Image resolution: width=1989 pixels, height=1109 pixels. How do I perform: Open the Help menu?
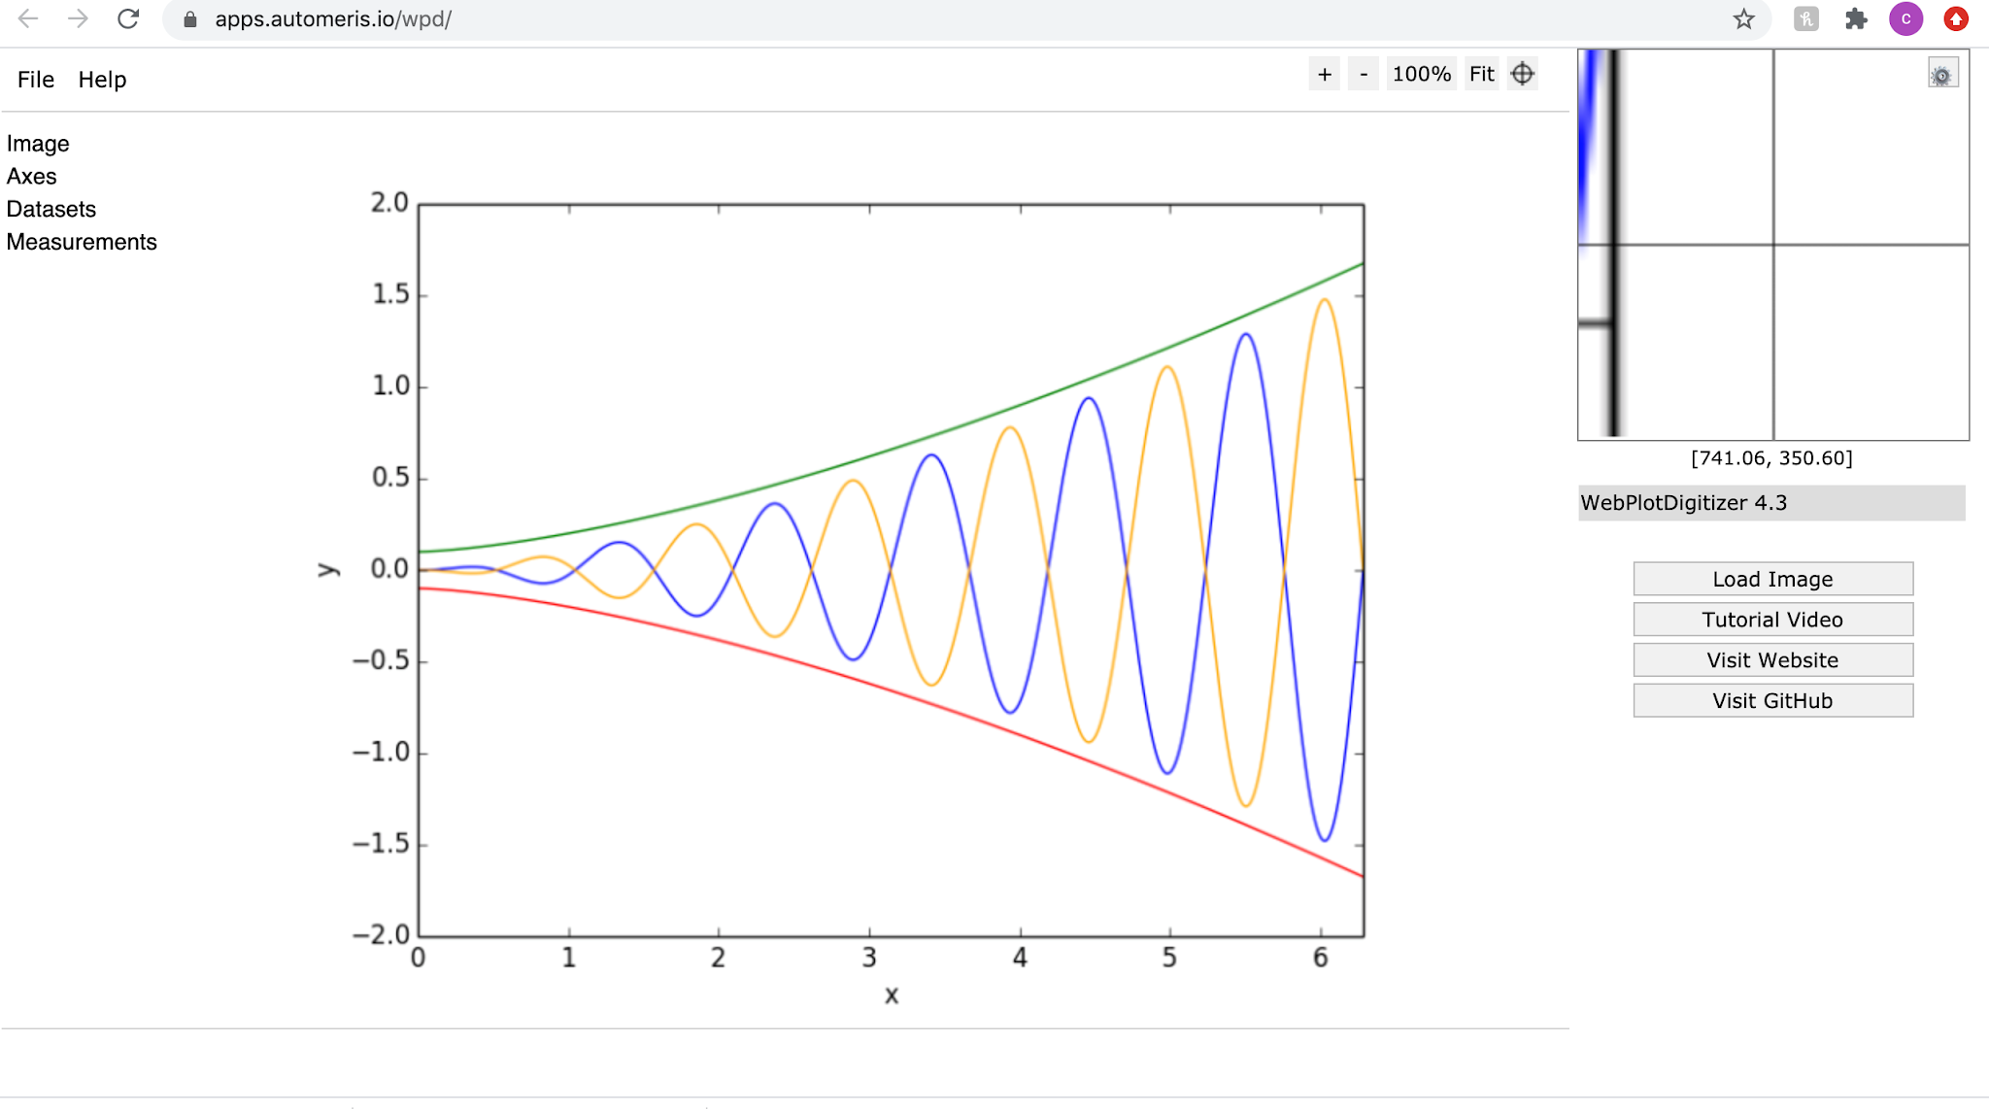102,80
